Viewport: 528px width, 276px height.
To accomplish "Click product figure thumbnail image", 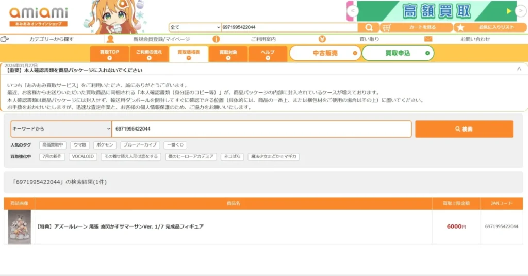I will 20,227.
